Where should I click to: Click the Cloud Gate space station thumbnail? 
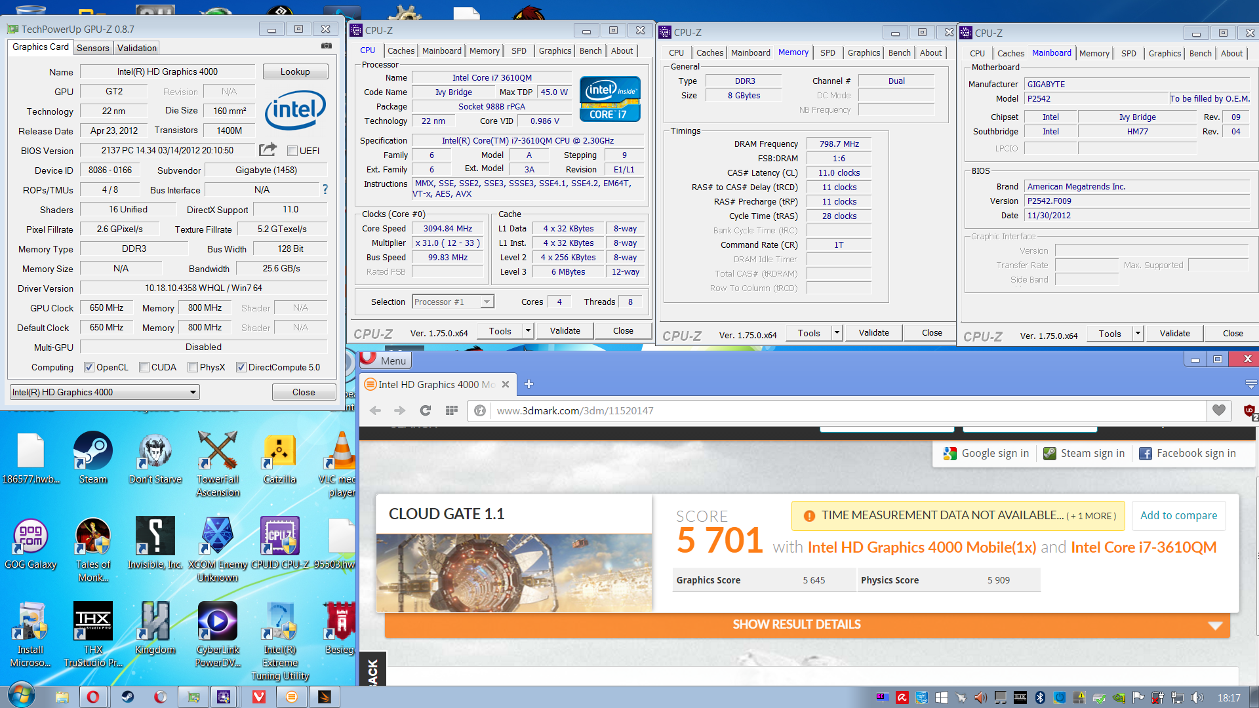click(x=514, y=573)
